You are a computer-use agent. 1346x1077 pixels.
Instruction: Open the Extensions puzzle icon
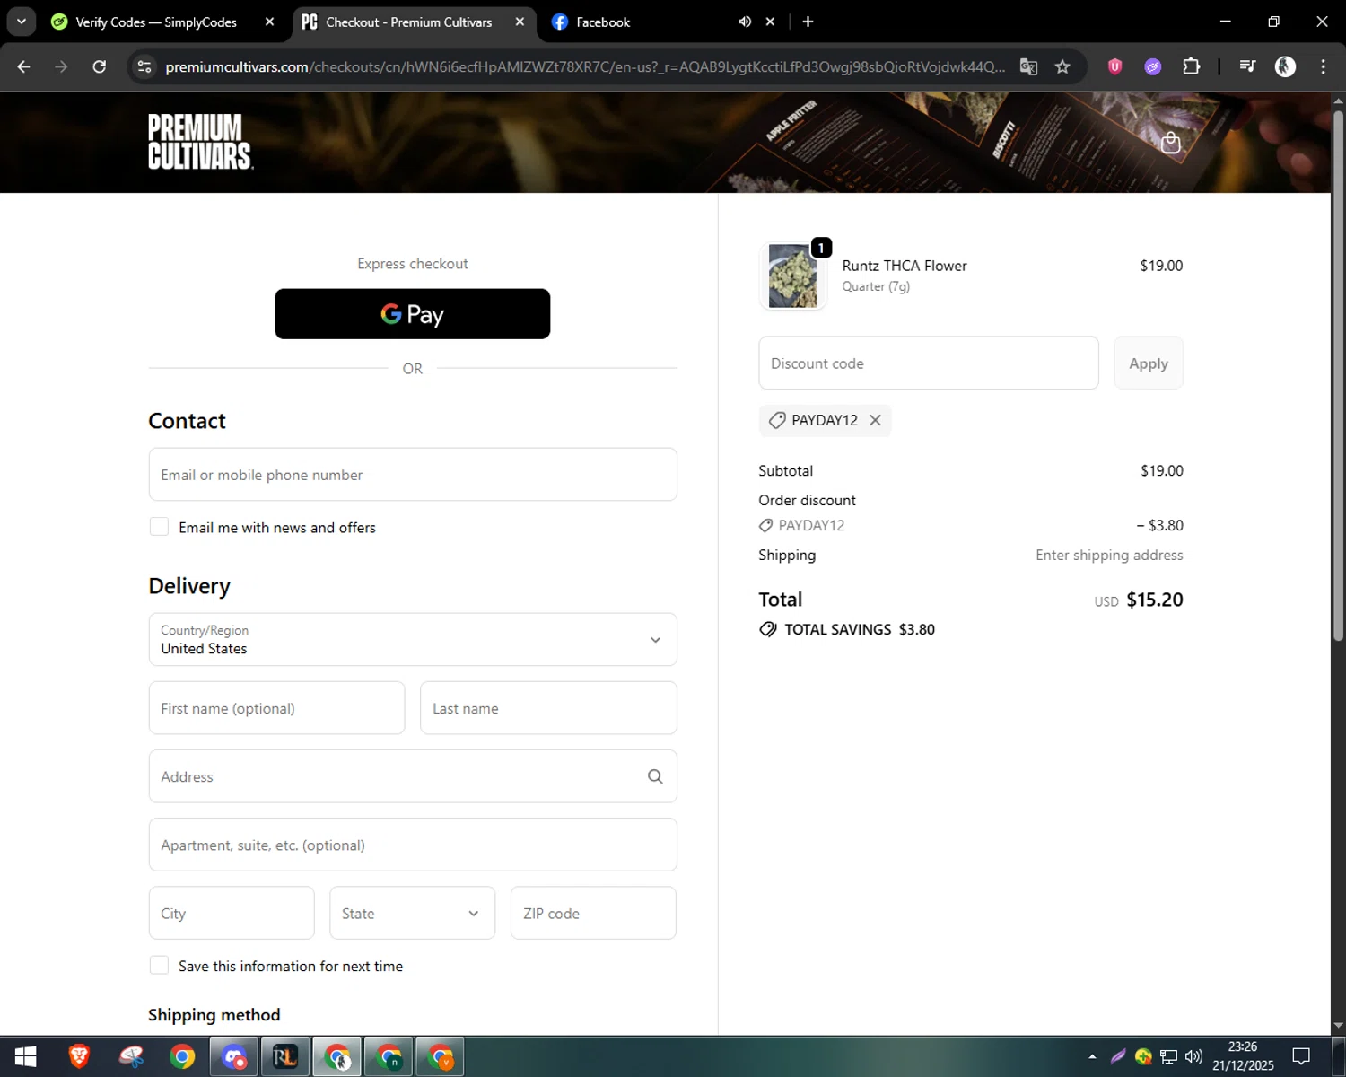(1192, 66)
